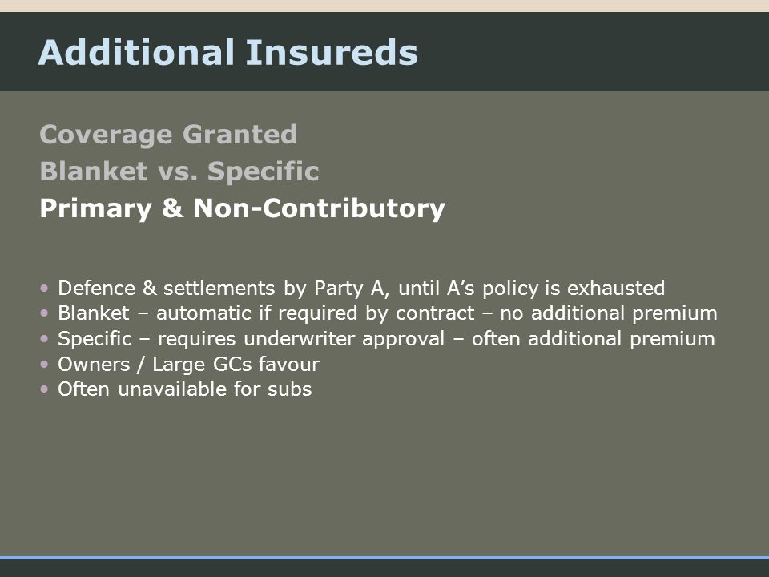Click the words 'often additional premium'
Viewport: 769px width, 577px height.
click(594, 339)
